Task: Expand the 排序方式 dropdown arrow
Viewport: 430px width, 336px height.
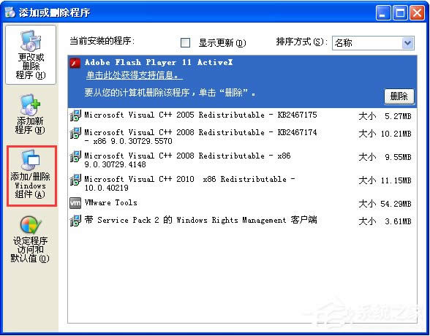Action: pos(408,43)
